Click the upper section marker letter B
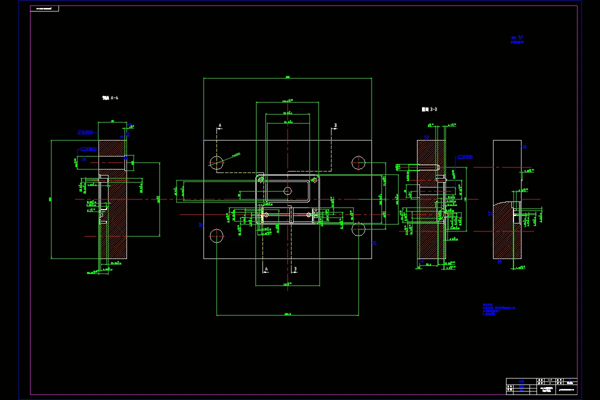This screenshot has width=600, height=400. coord(335,125)
